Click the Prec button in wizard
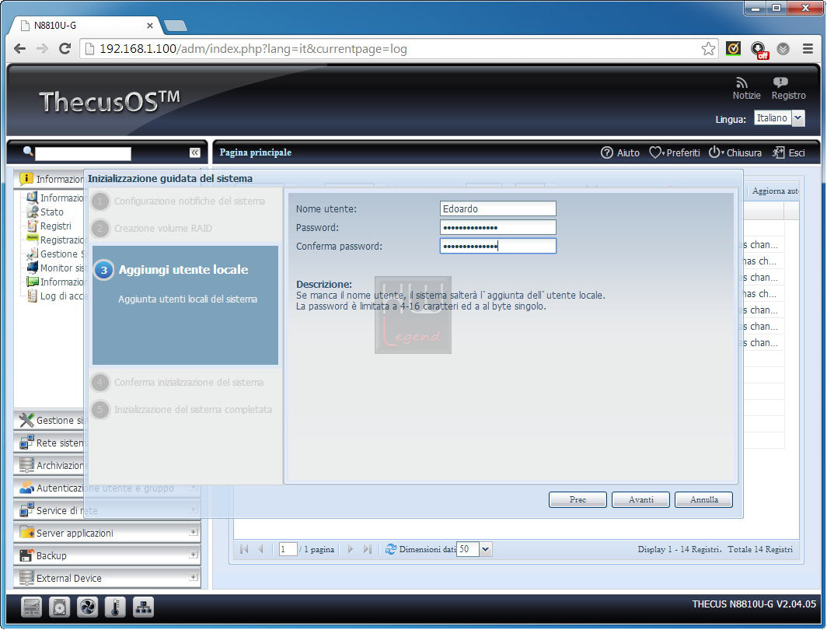 (x=578, y=499)
